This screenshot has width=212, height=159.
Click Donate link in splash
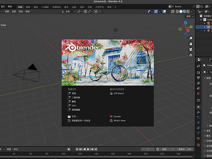[x=115, y=117]
